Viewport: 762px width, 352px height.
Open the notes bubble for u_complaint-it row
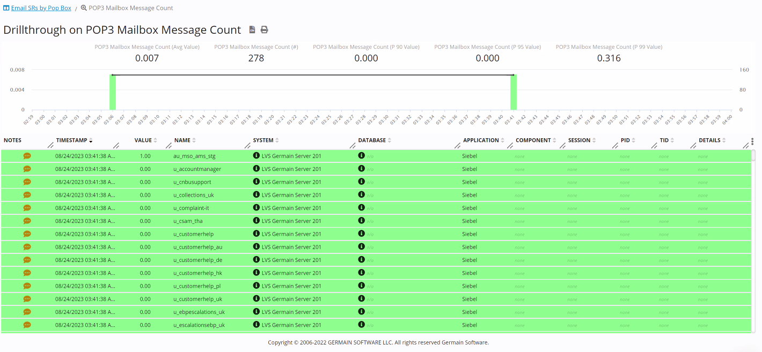pos(27,208)
